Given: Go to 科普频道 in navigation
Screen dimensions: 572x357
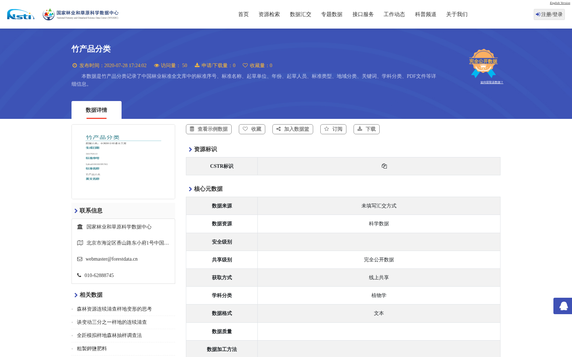Looking at the screenshot, I should click(426, 14).
